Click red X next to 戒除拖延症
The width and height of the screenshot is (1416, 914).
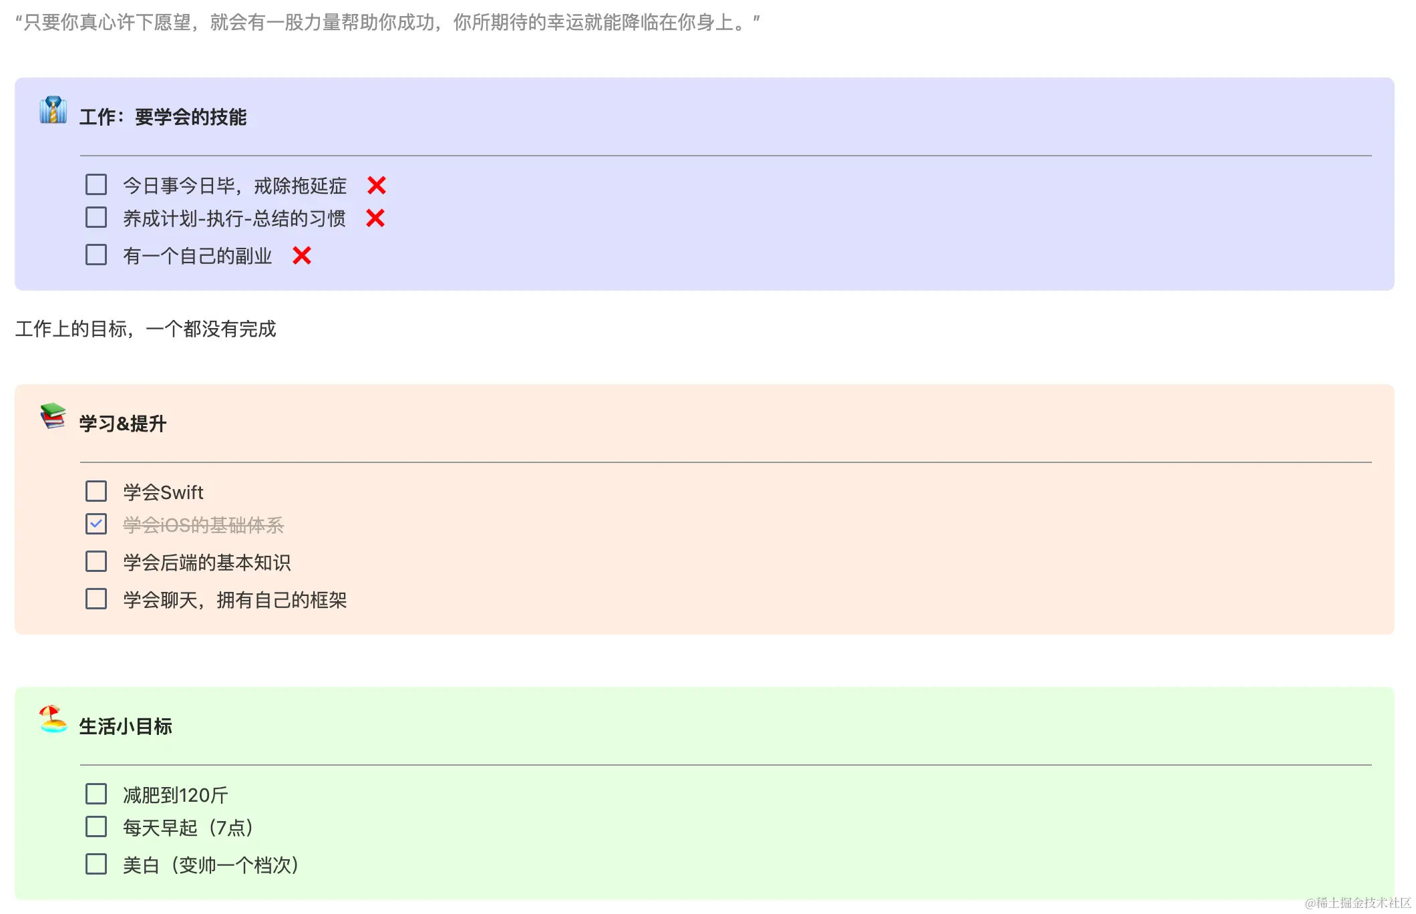tap(377, 185)
